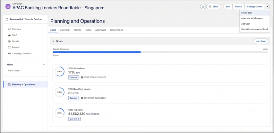Click the 59% progress ring
The height and width of the screenshot is (133, 274).
60,71
